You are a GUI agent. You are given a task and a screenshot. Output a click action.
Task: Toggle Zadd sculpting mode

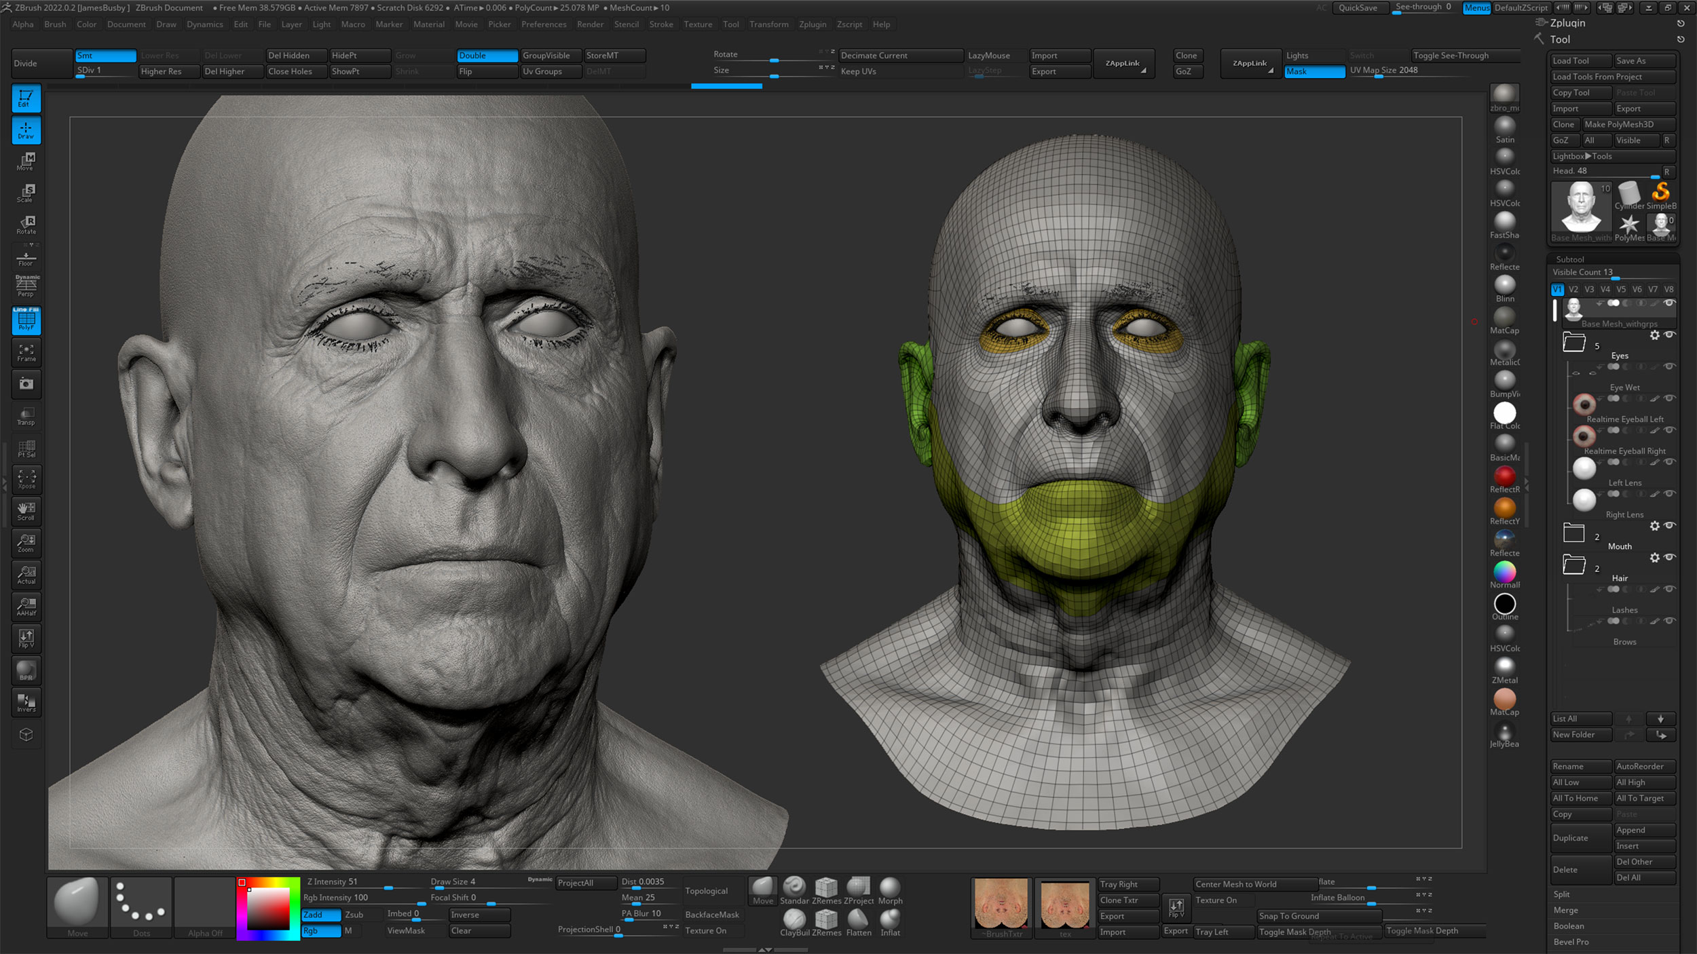click(x=320, y=915)
